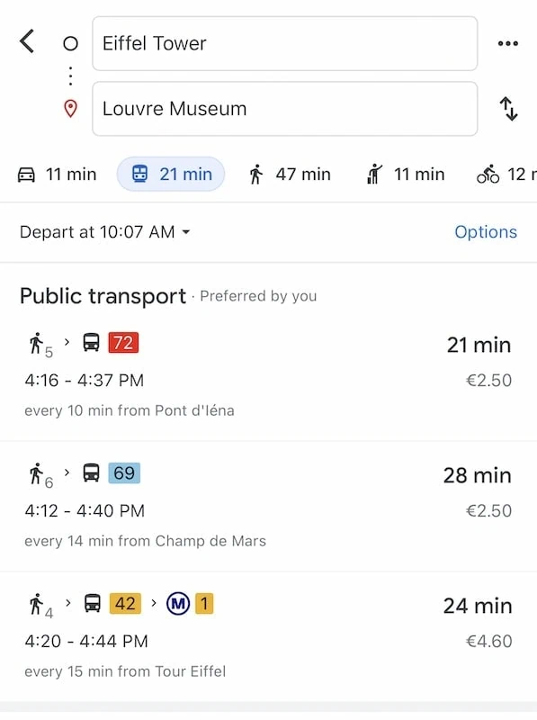Switch to driving mode 11 min

click(58, 175)
